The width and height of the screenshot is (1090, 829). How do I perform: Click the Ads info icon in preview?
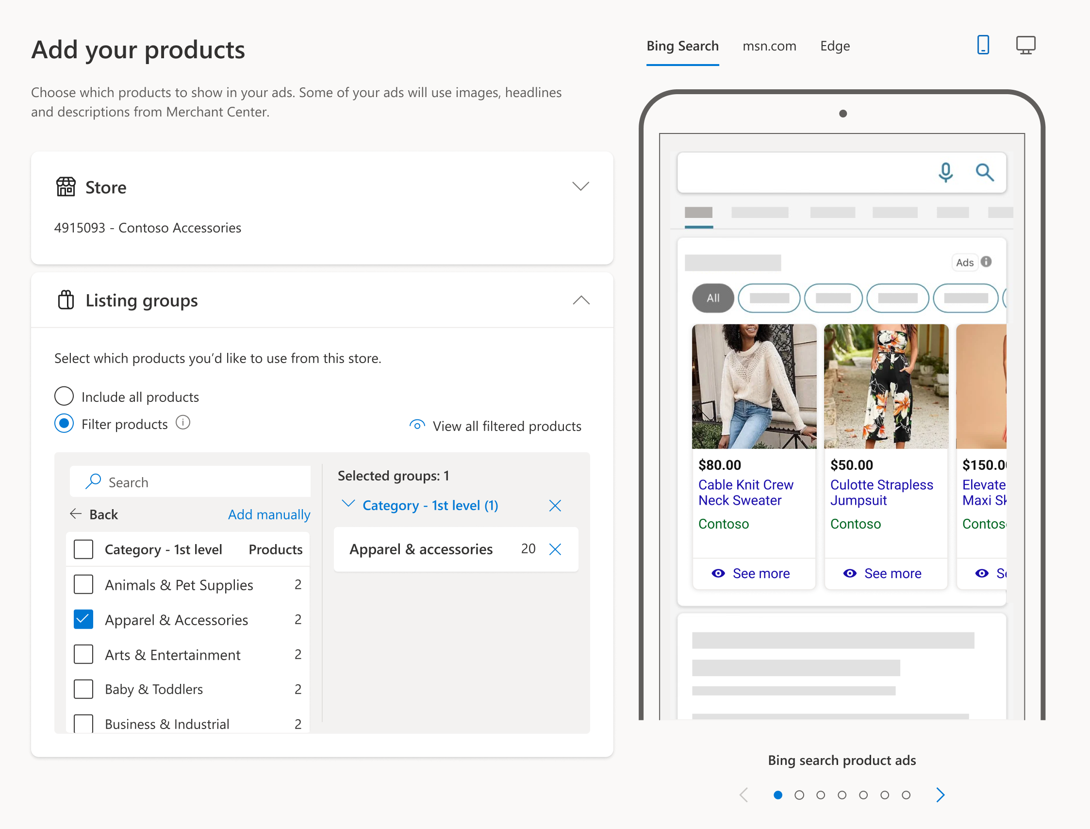coord(986,262)
